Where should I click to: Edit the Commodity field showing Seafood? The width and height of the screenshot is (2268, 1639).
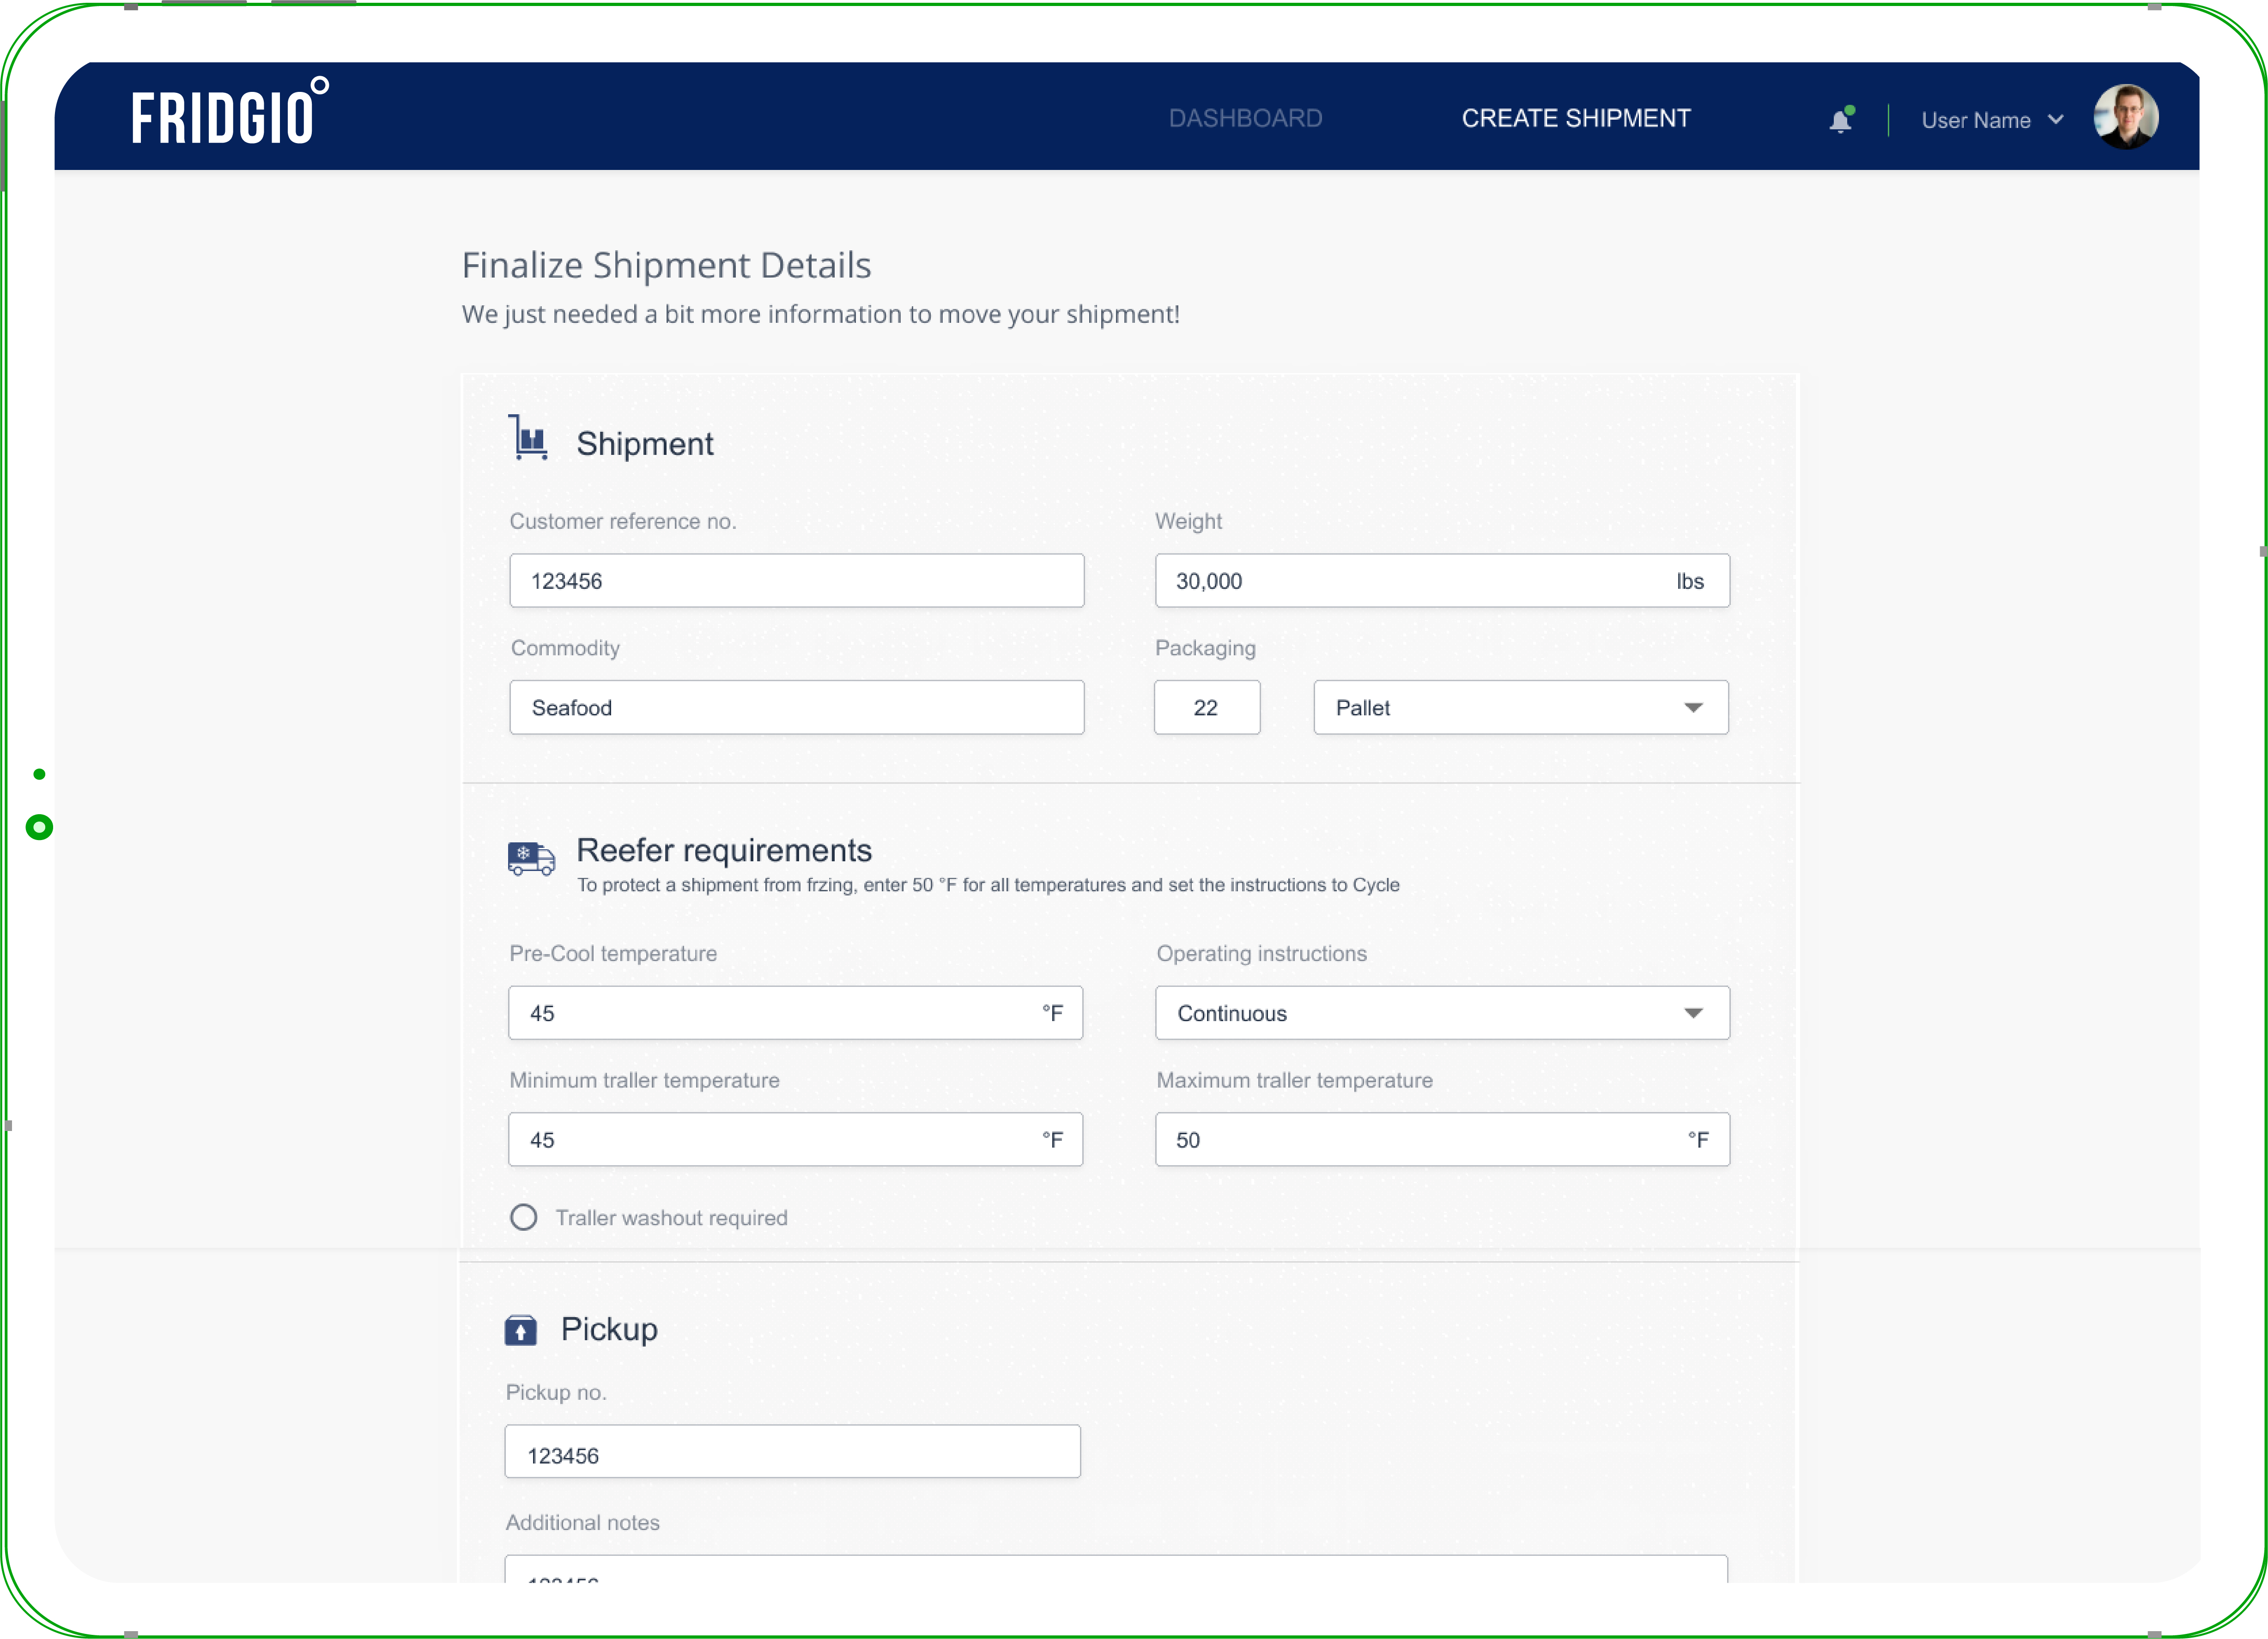(x=797, y=708)
